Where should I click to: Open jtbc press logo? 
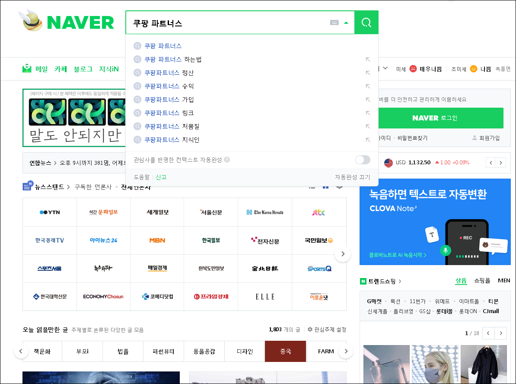point(319,212)
